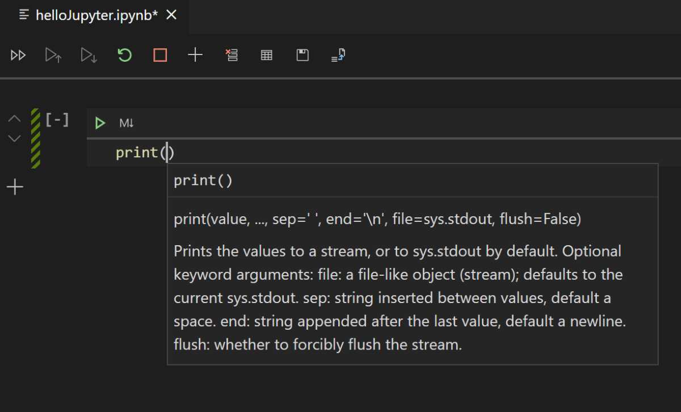Collapse the code cell with the [-] control
Image resolution: width=681 pixels, height=412 pixels.
tap(57, 119)
